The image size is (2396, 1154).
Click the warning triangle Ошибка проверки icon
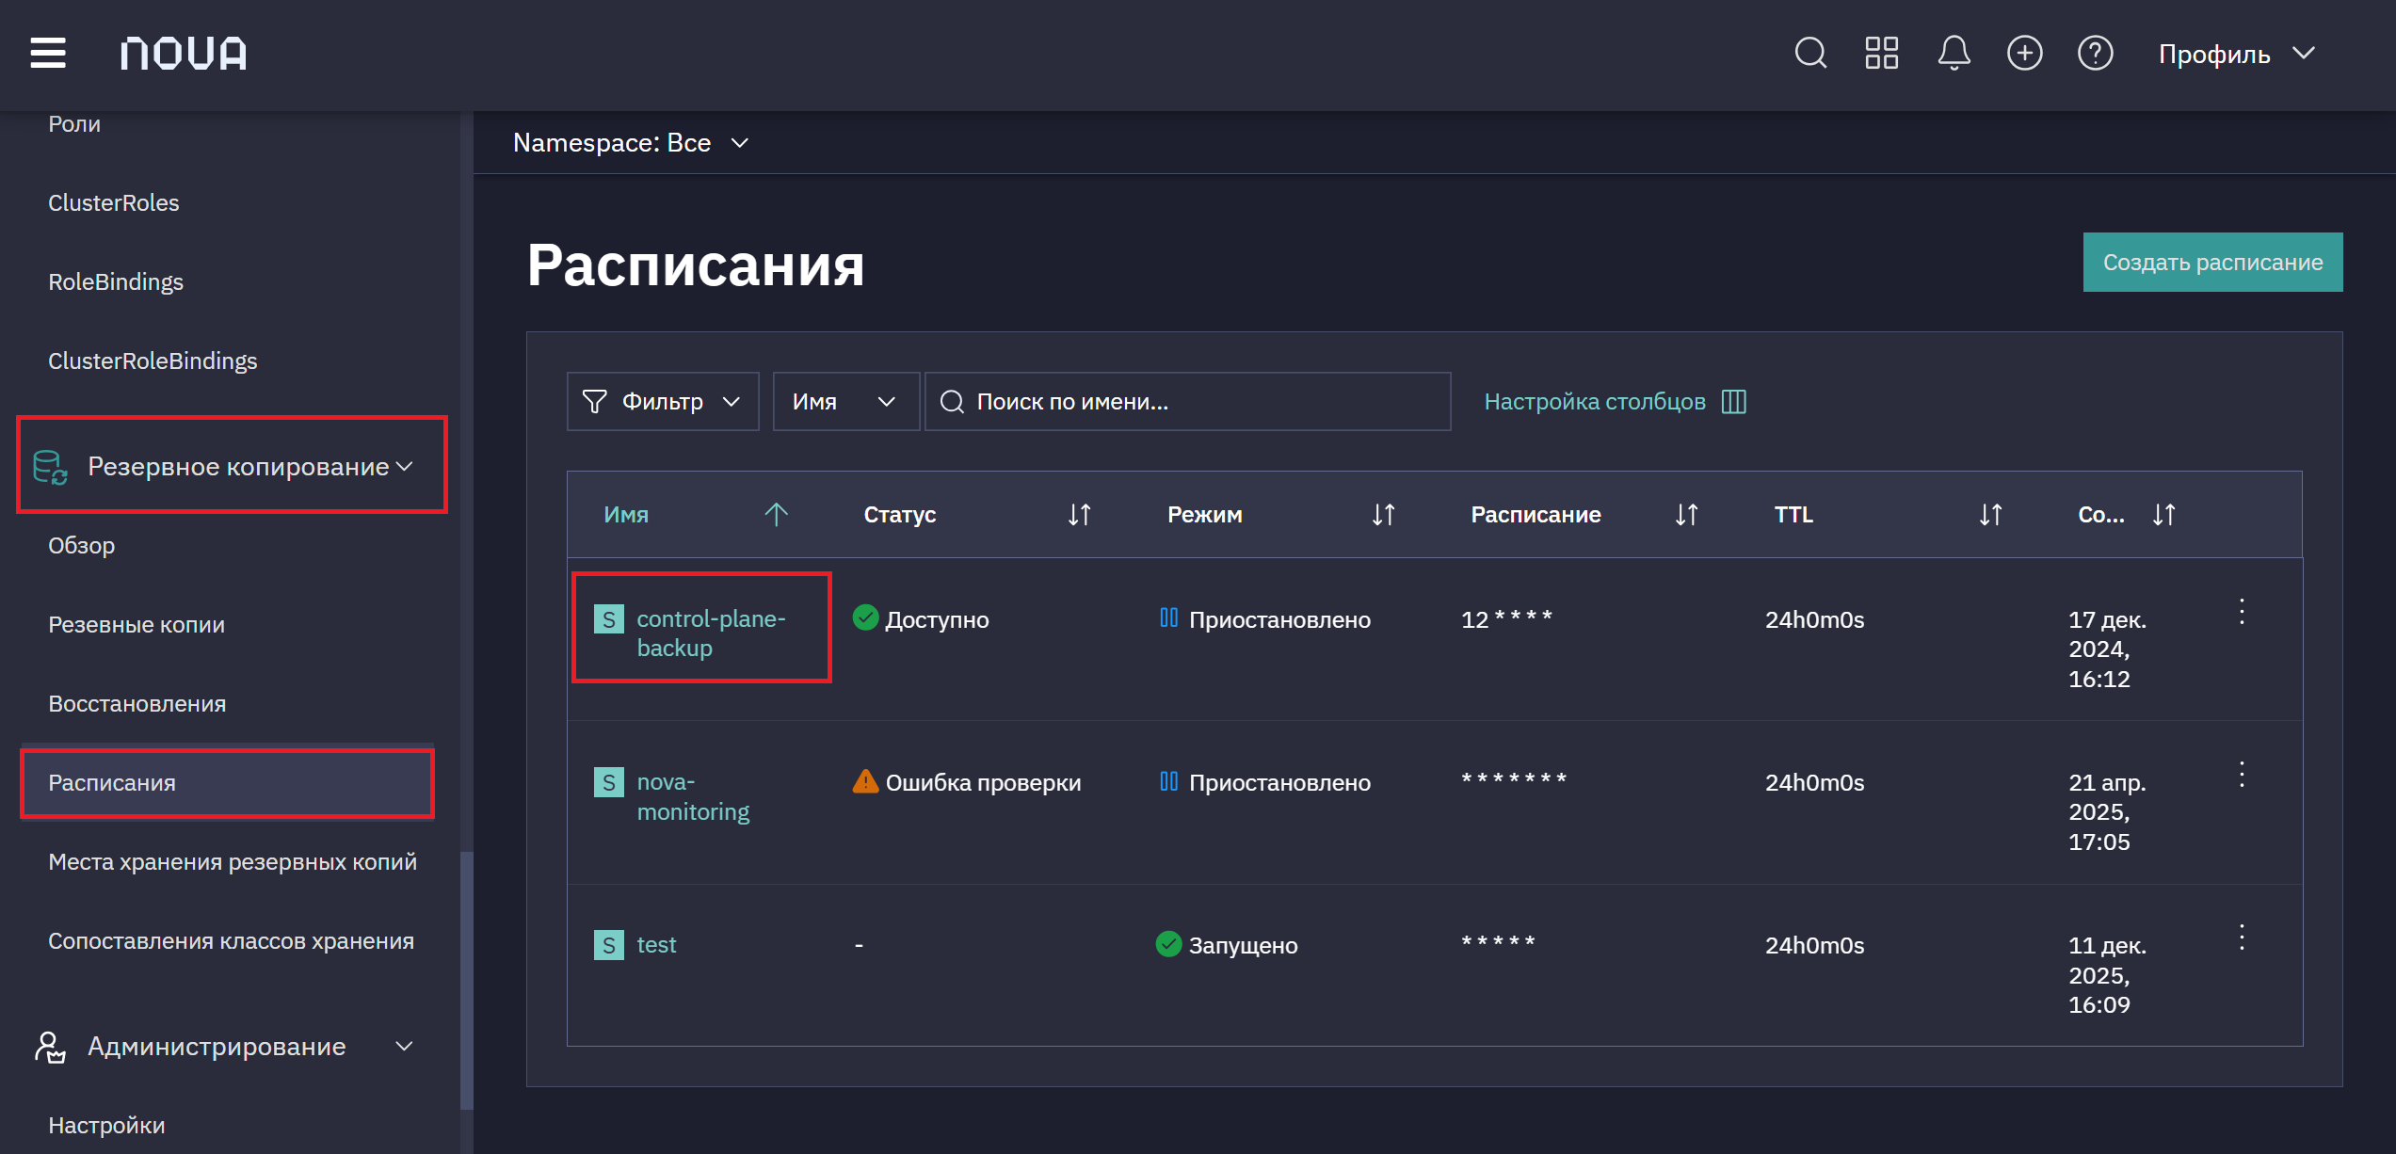pyautogui.click(x=865, y=781)
